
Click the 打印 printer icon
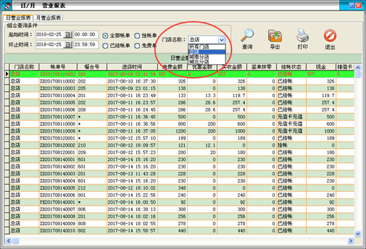pyautogui.click(x=303, y=35)
